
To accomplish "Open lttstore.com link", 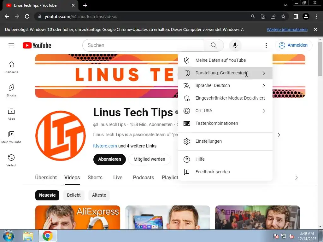I will [105, 146].
